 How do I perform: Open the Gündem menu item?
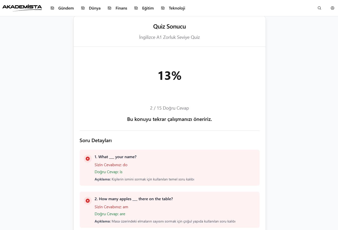pyautogui.click(x=66, y=8)
